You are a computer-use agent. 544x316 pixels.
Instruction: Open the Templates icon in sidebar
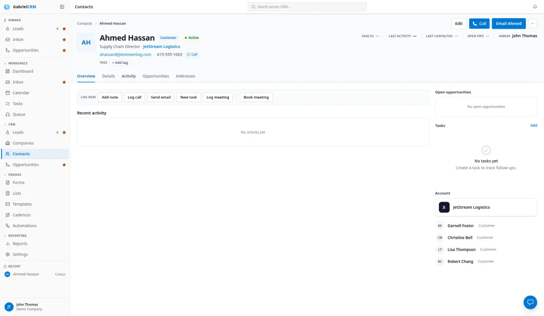pyautogui.click(x=7, y=204)
